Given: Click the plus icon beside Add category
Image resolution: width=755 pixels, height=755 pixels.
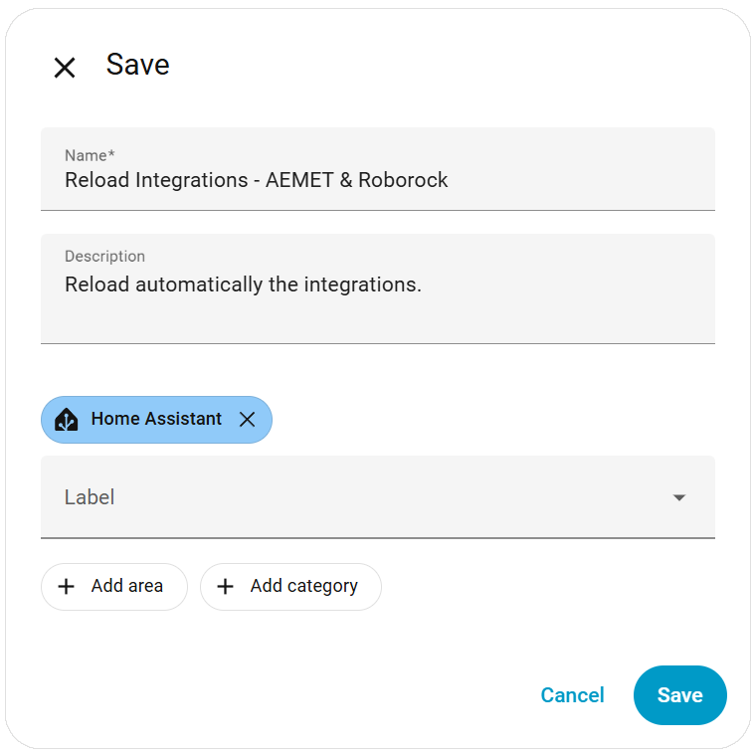Looking at the screenshot, I should [x=226, y=587].
